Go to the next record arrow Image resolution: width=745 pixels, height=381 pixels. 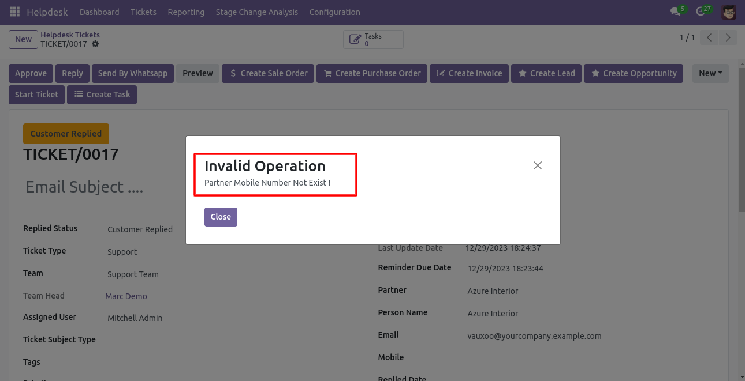[728, 37]
